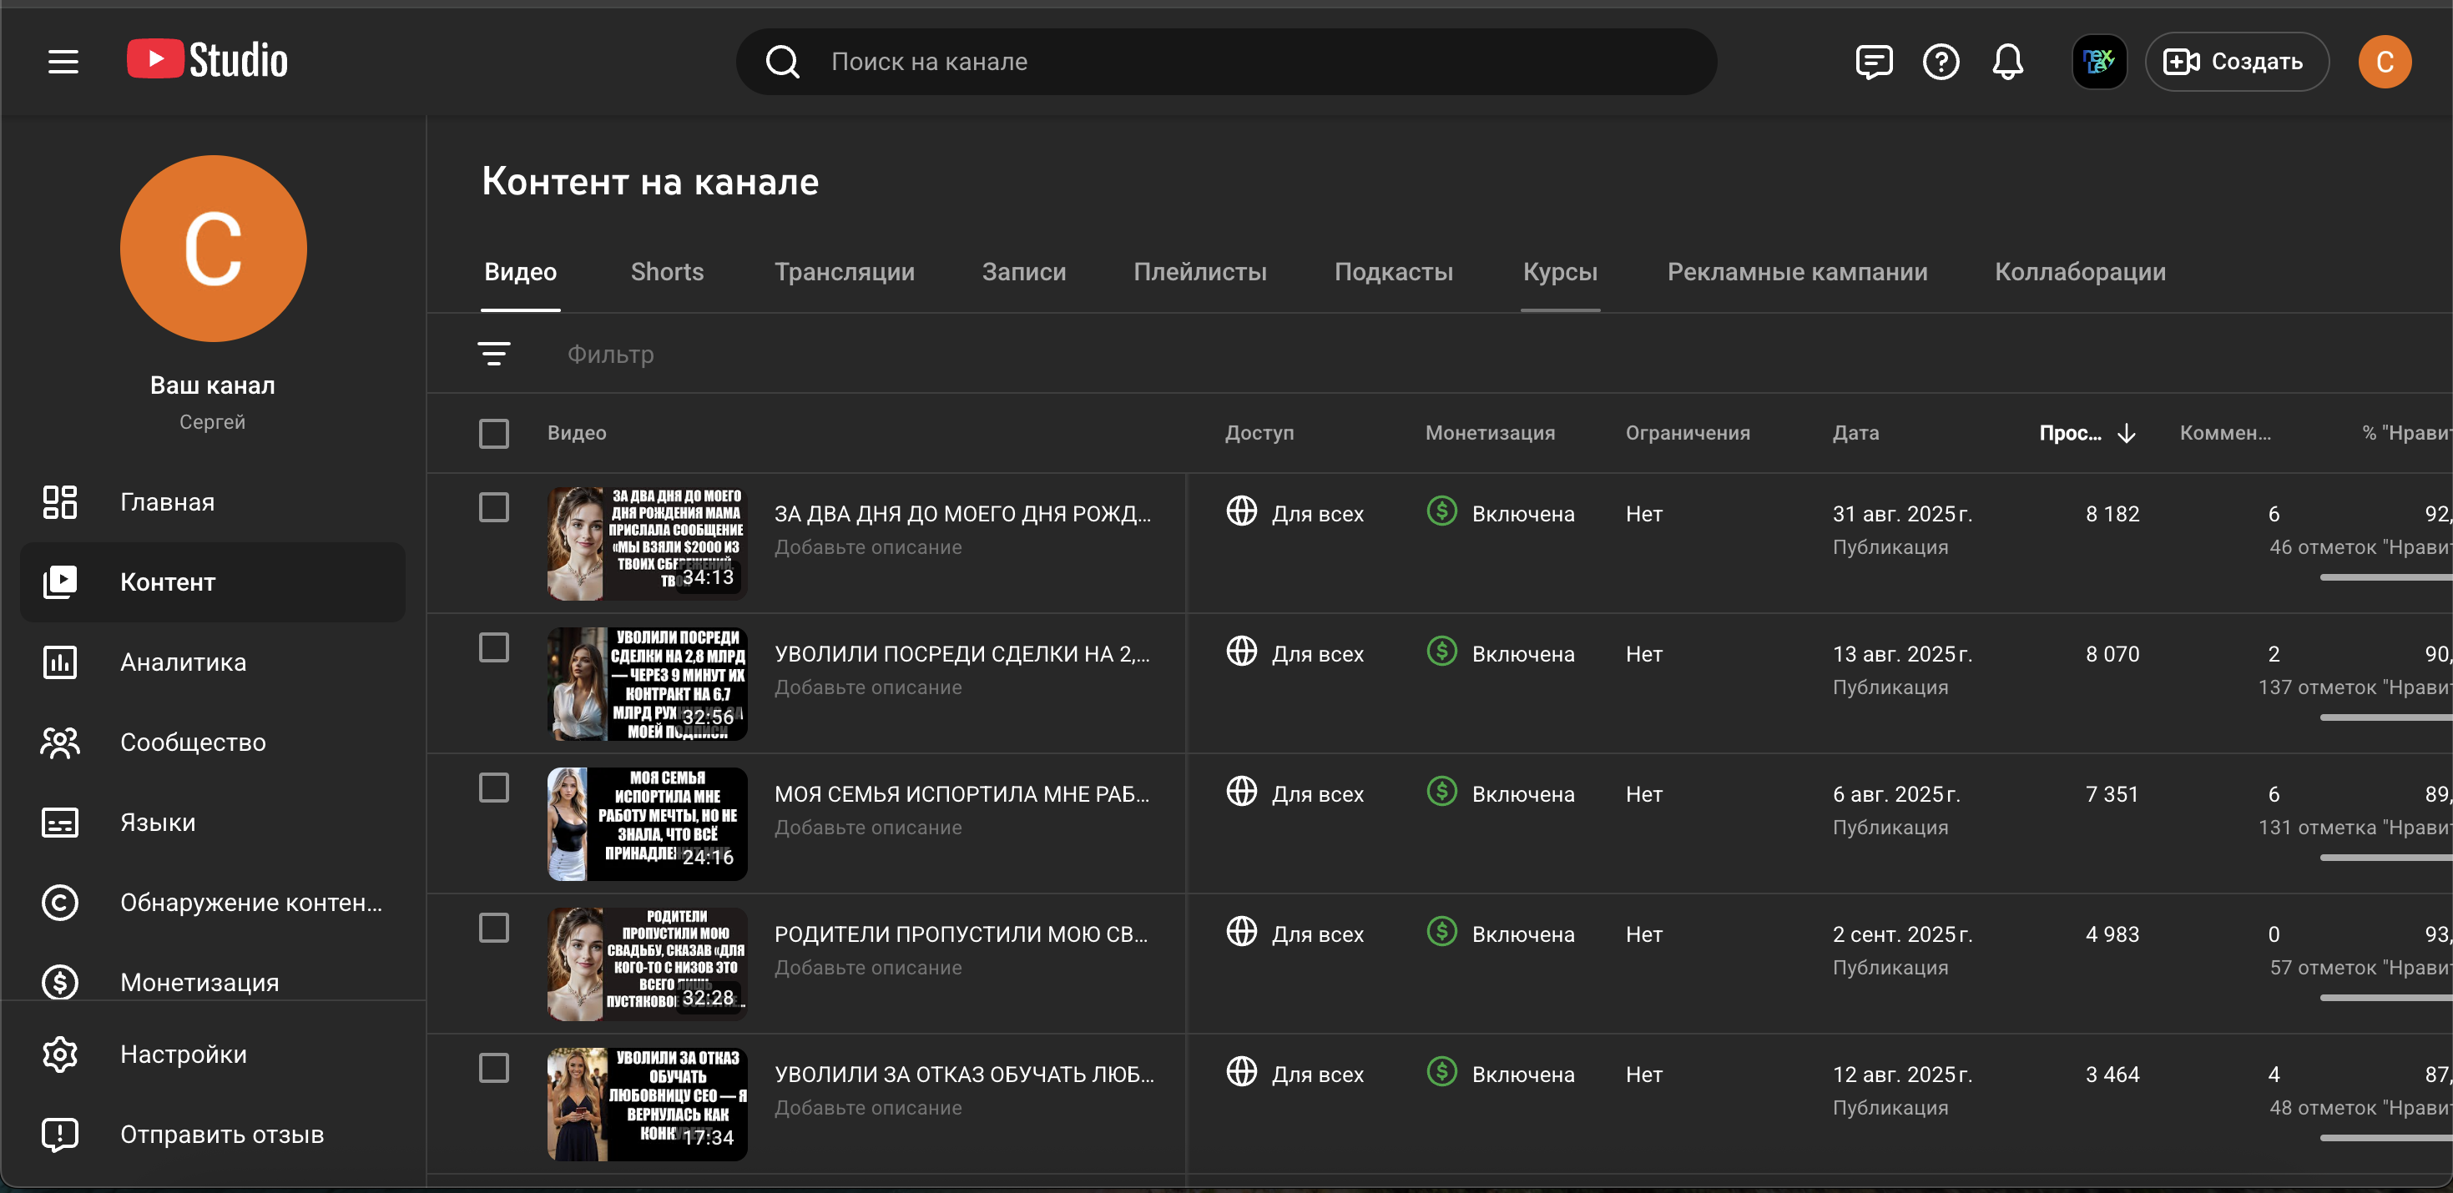Viewport: 2453px width, 1193px height.
Task: Select the checkbox for the 7 351 views video
Action: 493,788
